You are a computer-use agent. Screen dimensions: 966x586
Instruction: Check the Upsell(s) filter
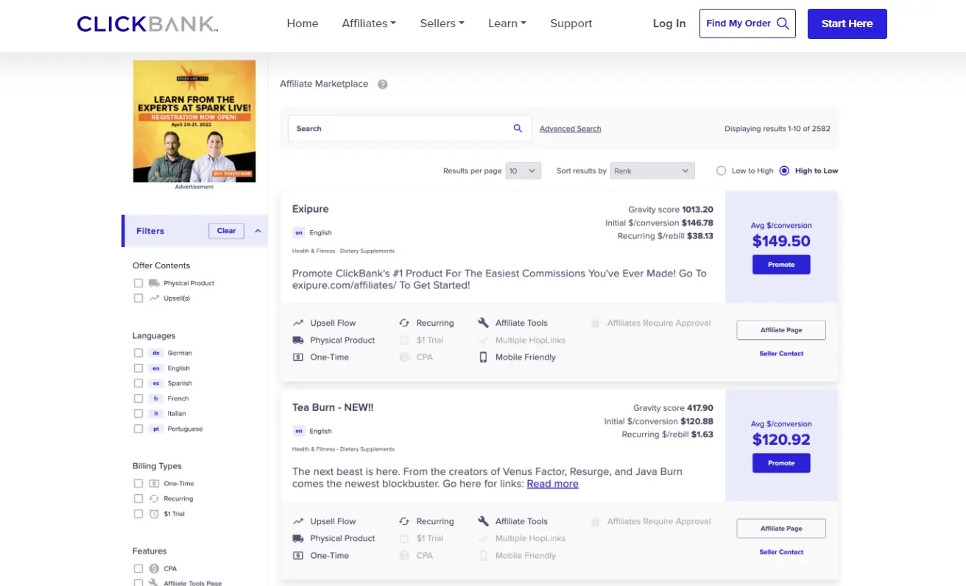pos(138,299)
